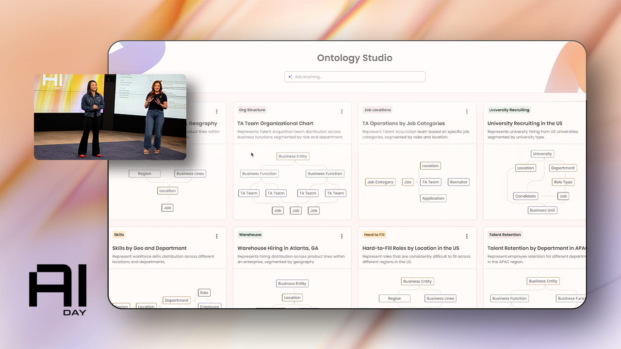
Task: Select the Org Structure tag
Action: point(252,110)
